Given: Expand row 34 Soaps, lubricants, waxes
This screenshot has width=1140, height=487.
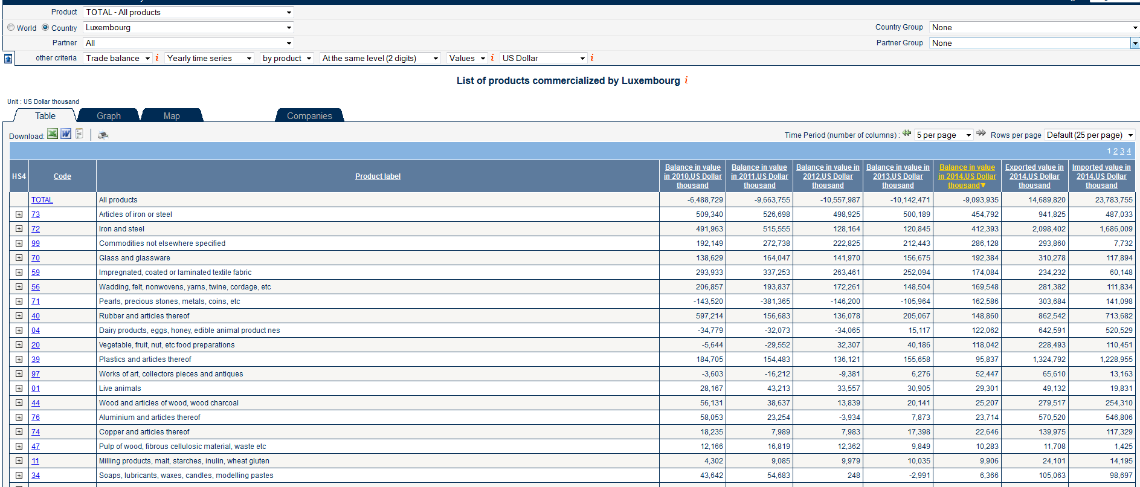Looking at the screenshot, I should 19,476.
